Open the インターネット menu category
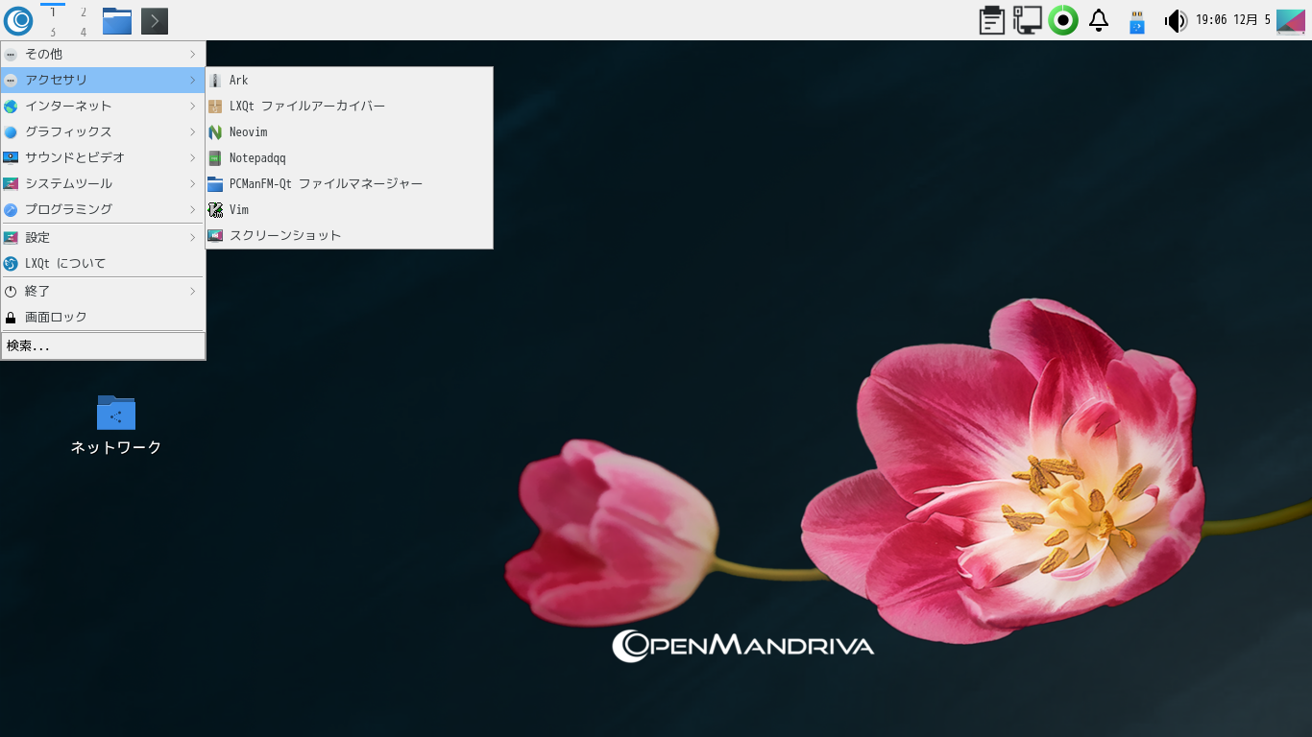The image size is (1312, 737). pyautogui.click(x=103, y=107)
